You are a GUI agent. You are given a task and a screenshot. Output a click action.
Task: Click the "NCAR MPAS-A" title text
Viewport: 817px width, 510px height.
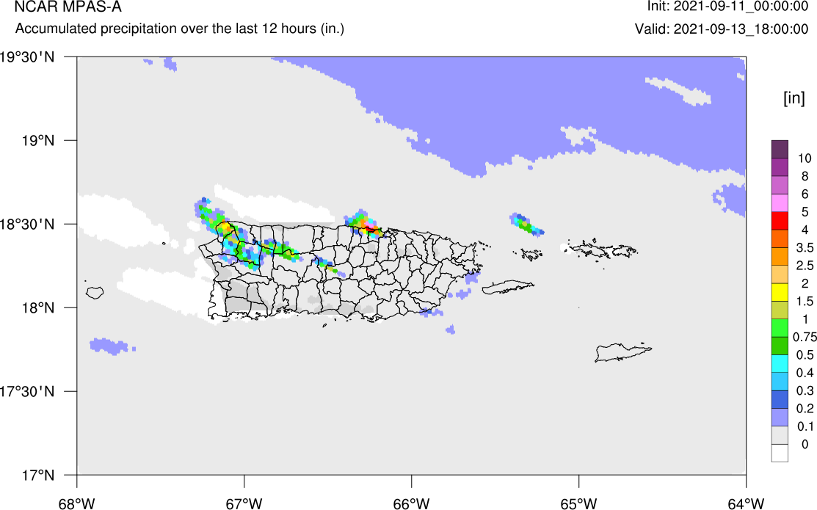68,7
